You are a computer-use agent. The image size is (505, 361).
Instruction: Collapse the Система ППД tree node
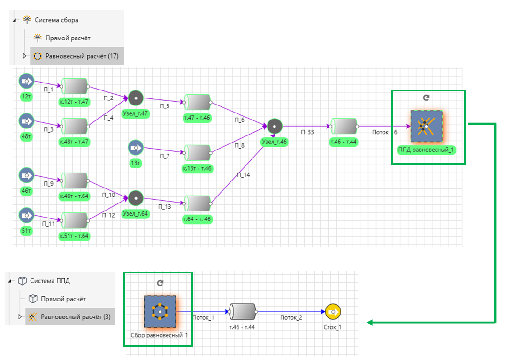10,281
